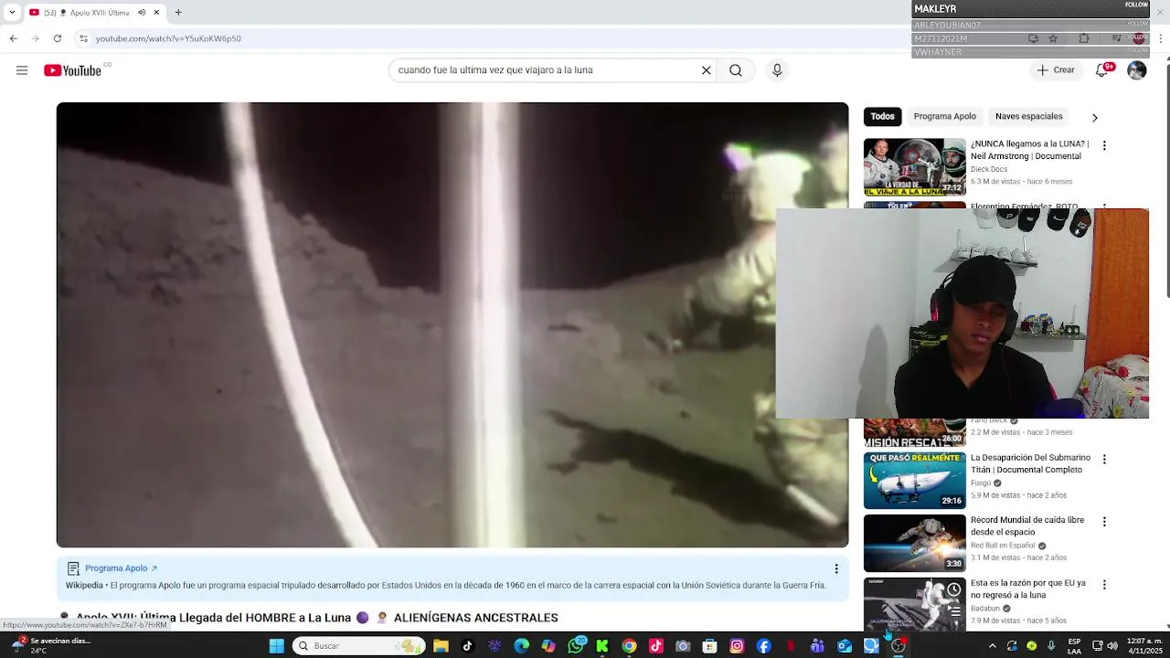Click the Deck Docs channel name
This screenshot has height=658, width=1170.
click(989, 169)
